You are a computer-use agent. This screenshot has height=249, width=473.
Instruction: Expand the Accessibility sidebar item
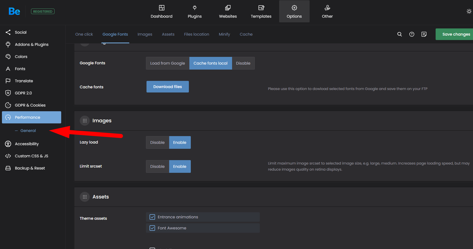(x=27, y=144)
